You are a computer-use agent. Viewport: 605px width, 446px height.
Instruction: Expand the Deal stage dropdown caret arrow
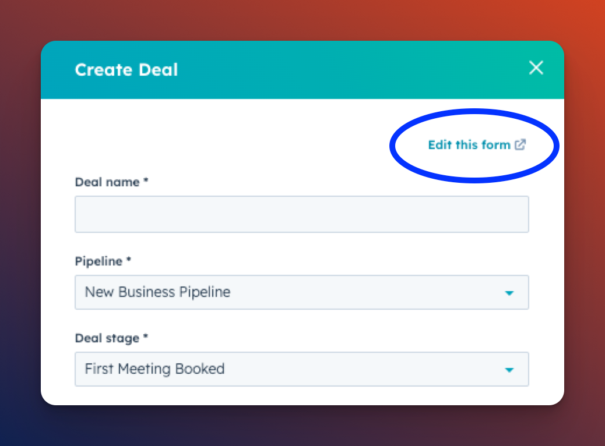[x=509, y=370]
